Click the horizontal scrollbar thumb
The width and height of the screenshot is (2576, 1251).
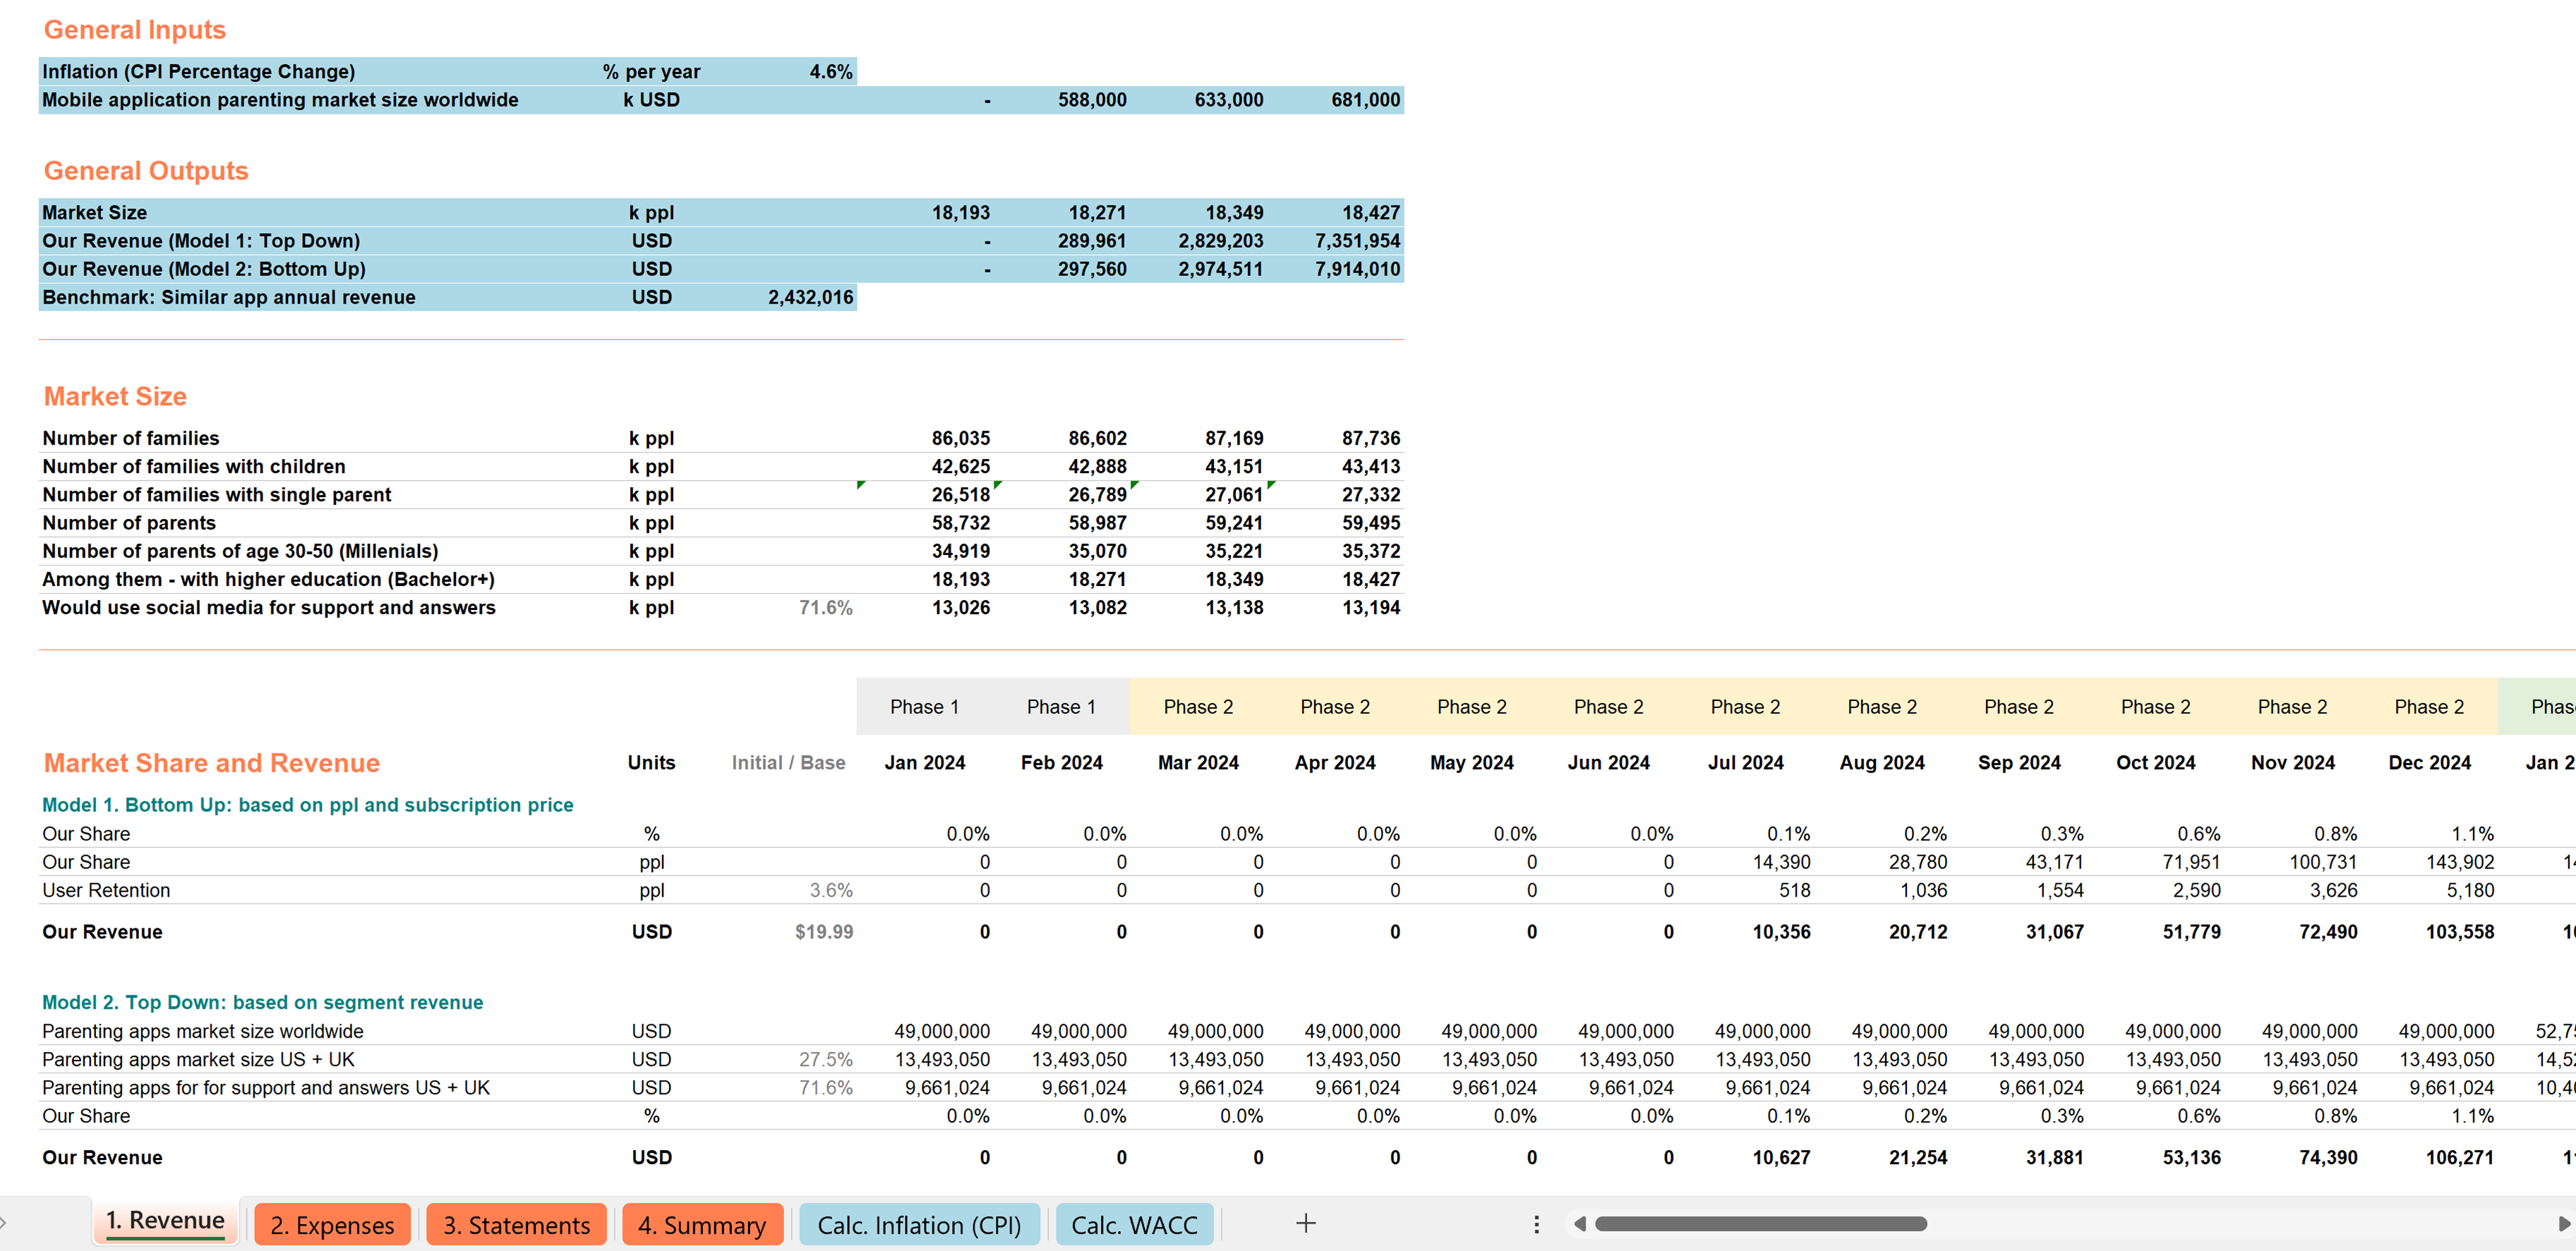pyautogui.click(x=1760, y=1224)
